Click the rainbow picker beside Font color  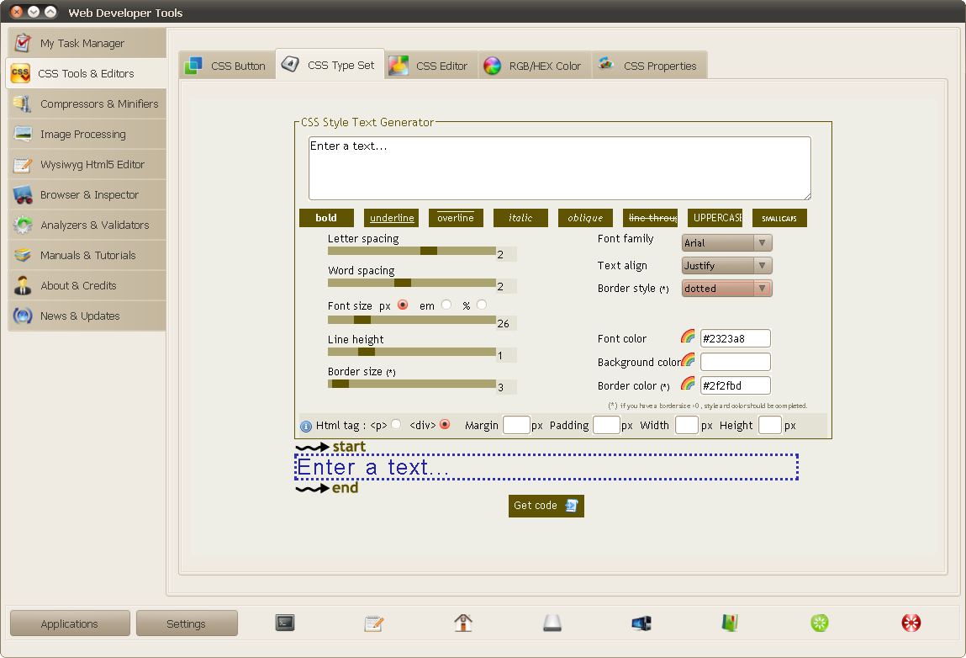click(x=688, y=336)
